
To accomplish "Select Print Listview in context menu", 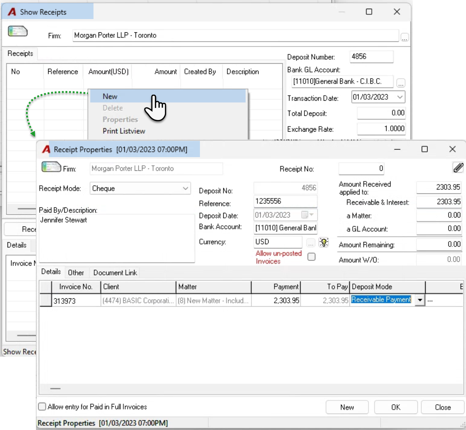I will click(x=124, y=131).
